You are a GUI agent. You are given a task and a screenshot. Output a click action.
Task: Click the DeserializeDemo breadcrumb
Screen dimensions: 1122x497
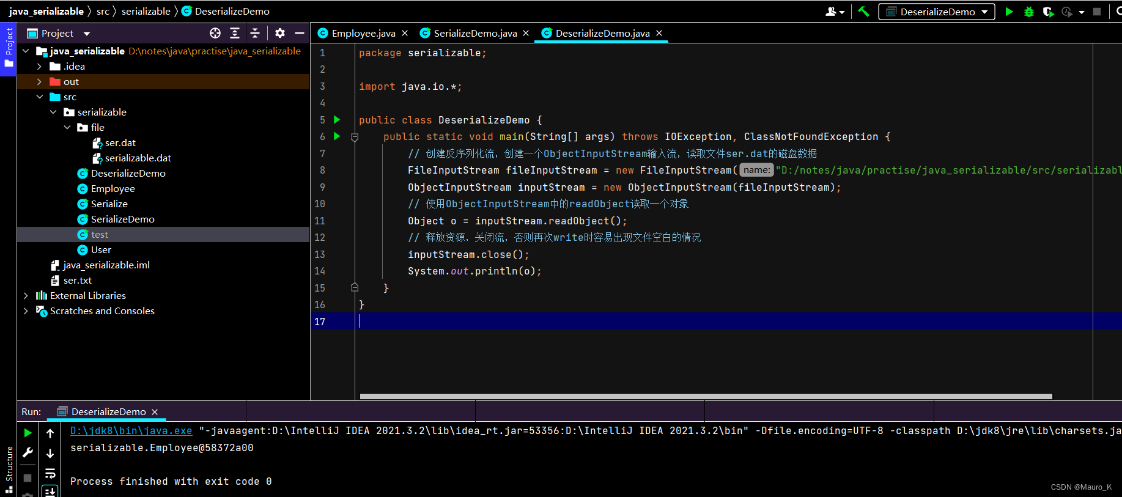tap(226, 11)
